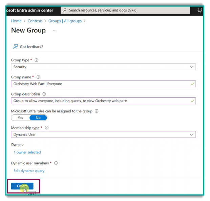Expand the Membership type Dynamic User dropdown
Viewport: 210px width, 201px height.
click(x=103, y=134)
